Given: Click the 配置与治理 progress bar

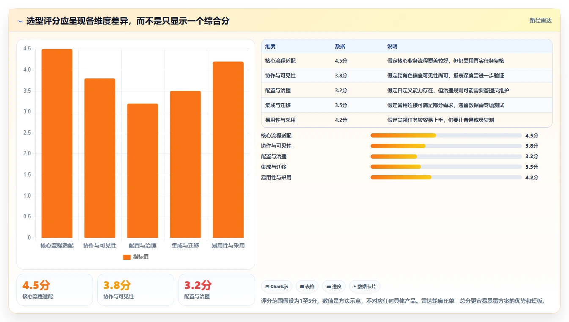Looking at the screenshot, I should tap(446, 157).
